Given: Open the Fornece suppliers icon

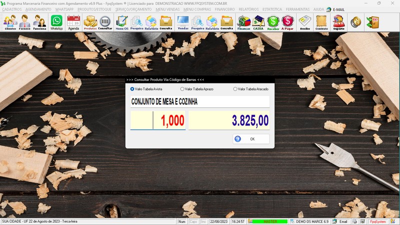Looking at the screenshot, I should pyautogui.click(x=24, y=22).
